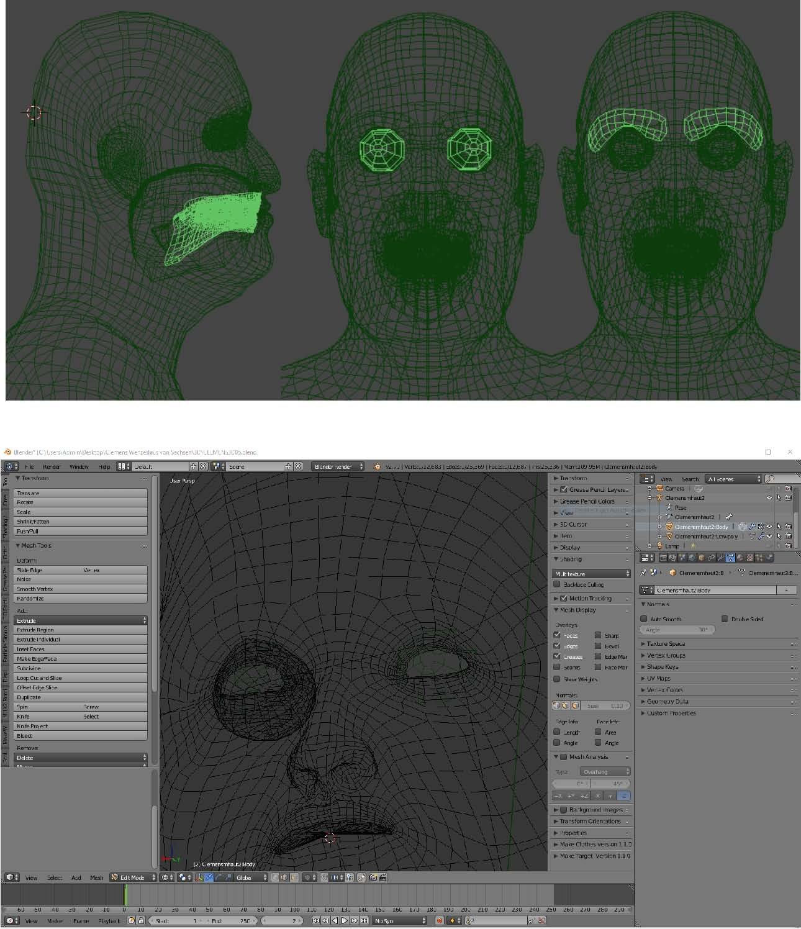Adjust the Auto Smooth Angle slider
Viewport: 801px width, 929px height.
point(677,630)
